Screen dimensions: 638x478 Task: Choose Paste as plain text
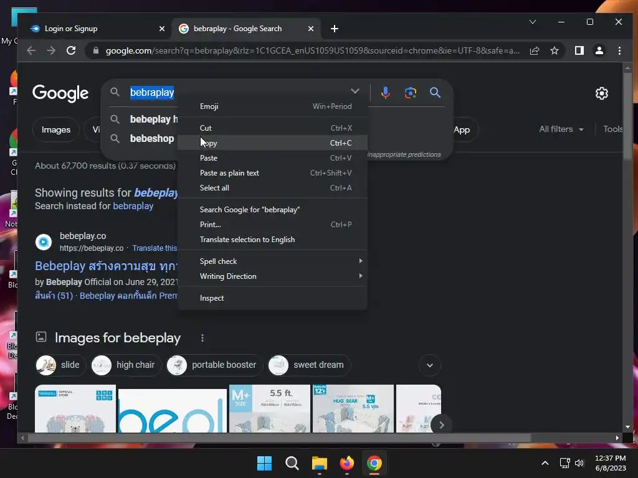coord(273,173)
